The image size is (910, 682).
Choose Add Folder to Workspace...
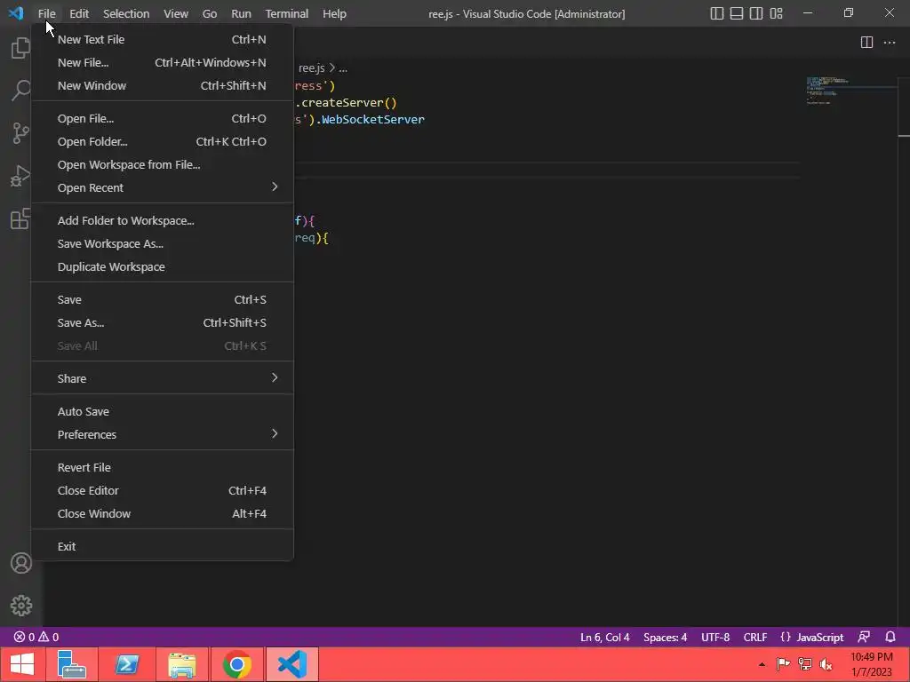[163, 220]
